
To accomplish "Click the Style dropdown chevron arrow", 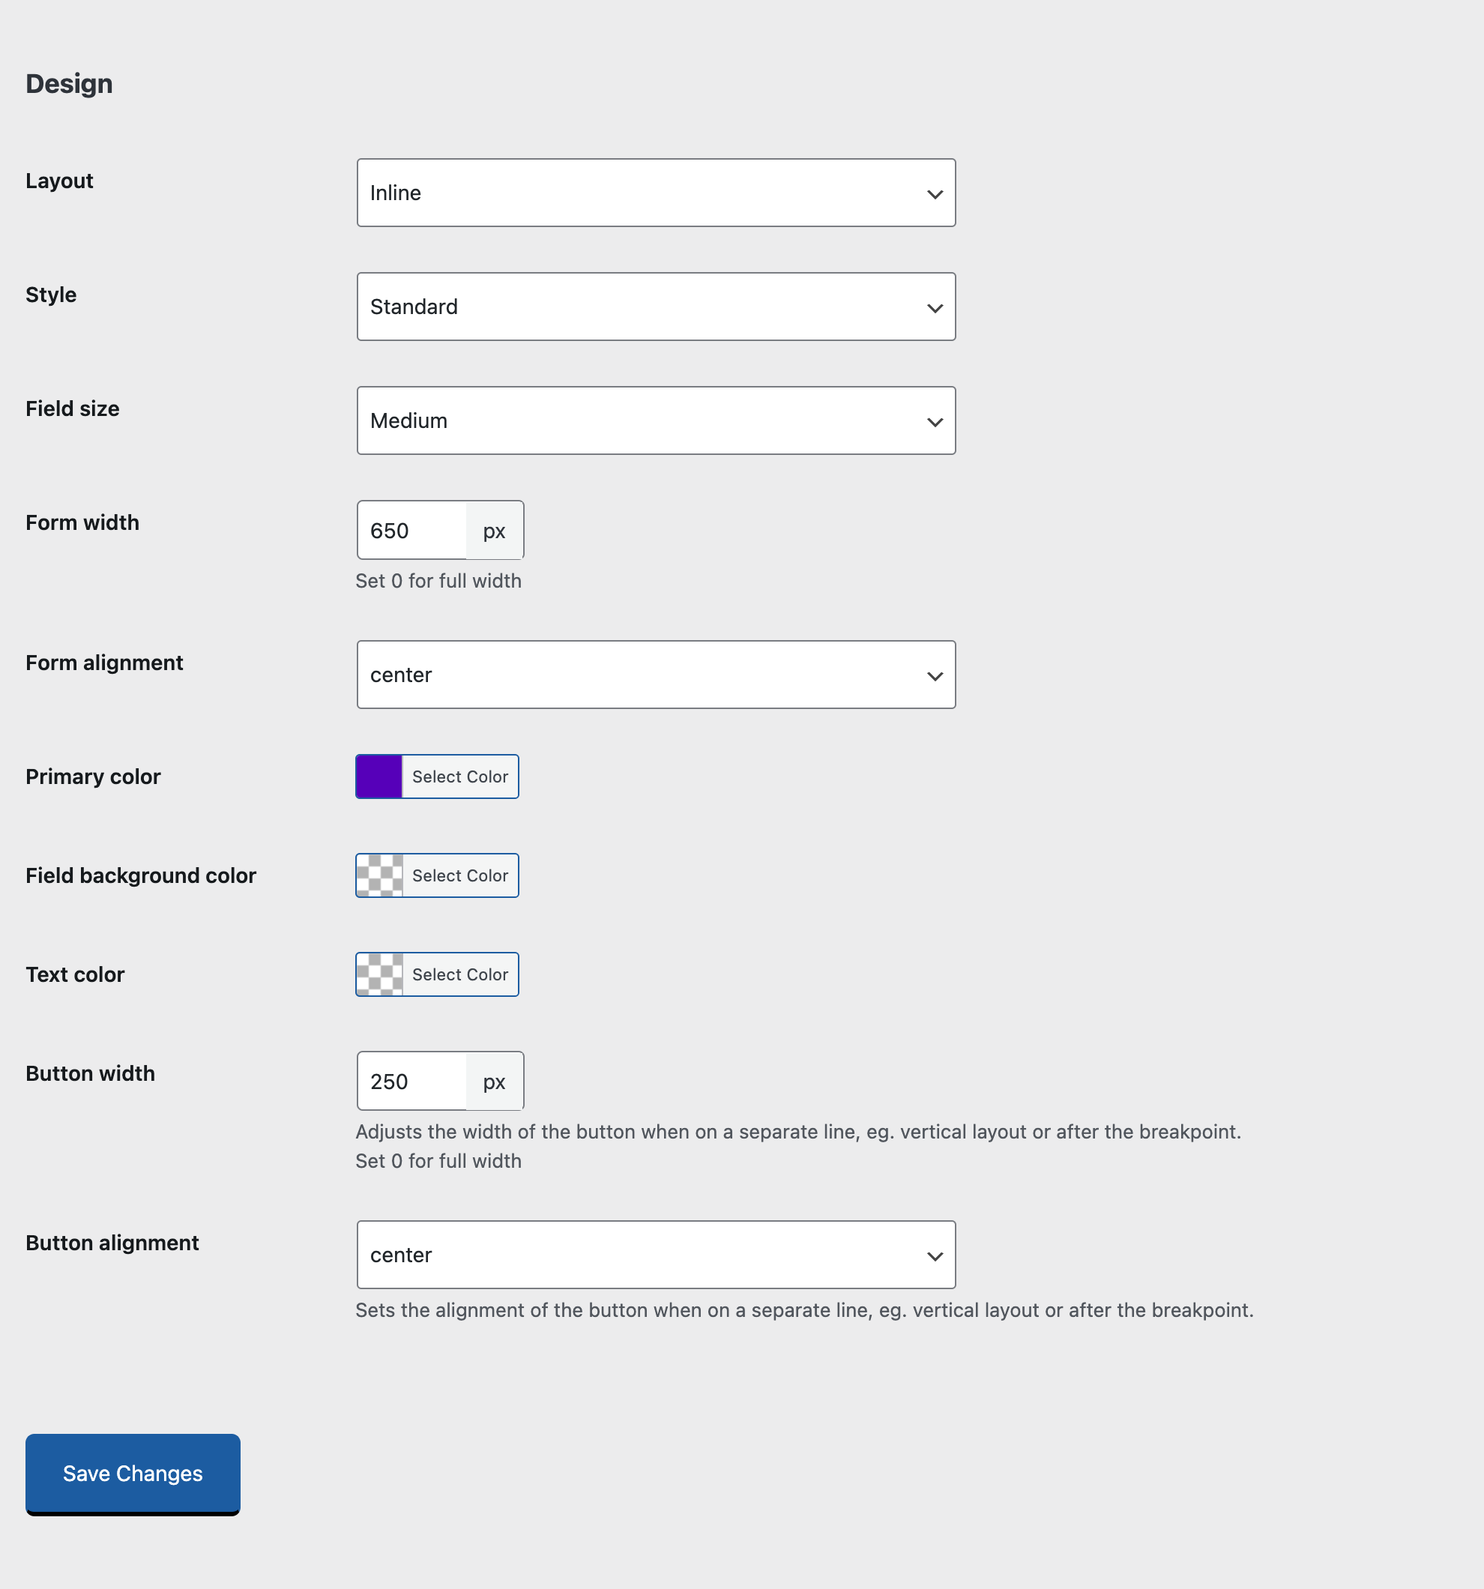I will pyautogui.click(x=934, y=308).
